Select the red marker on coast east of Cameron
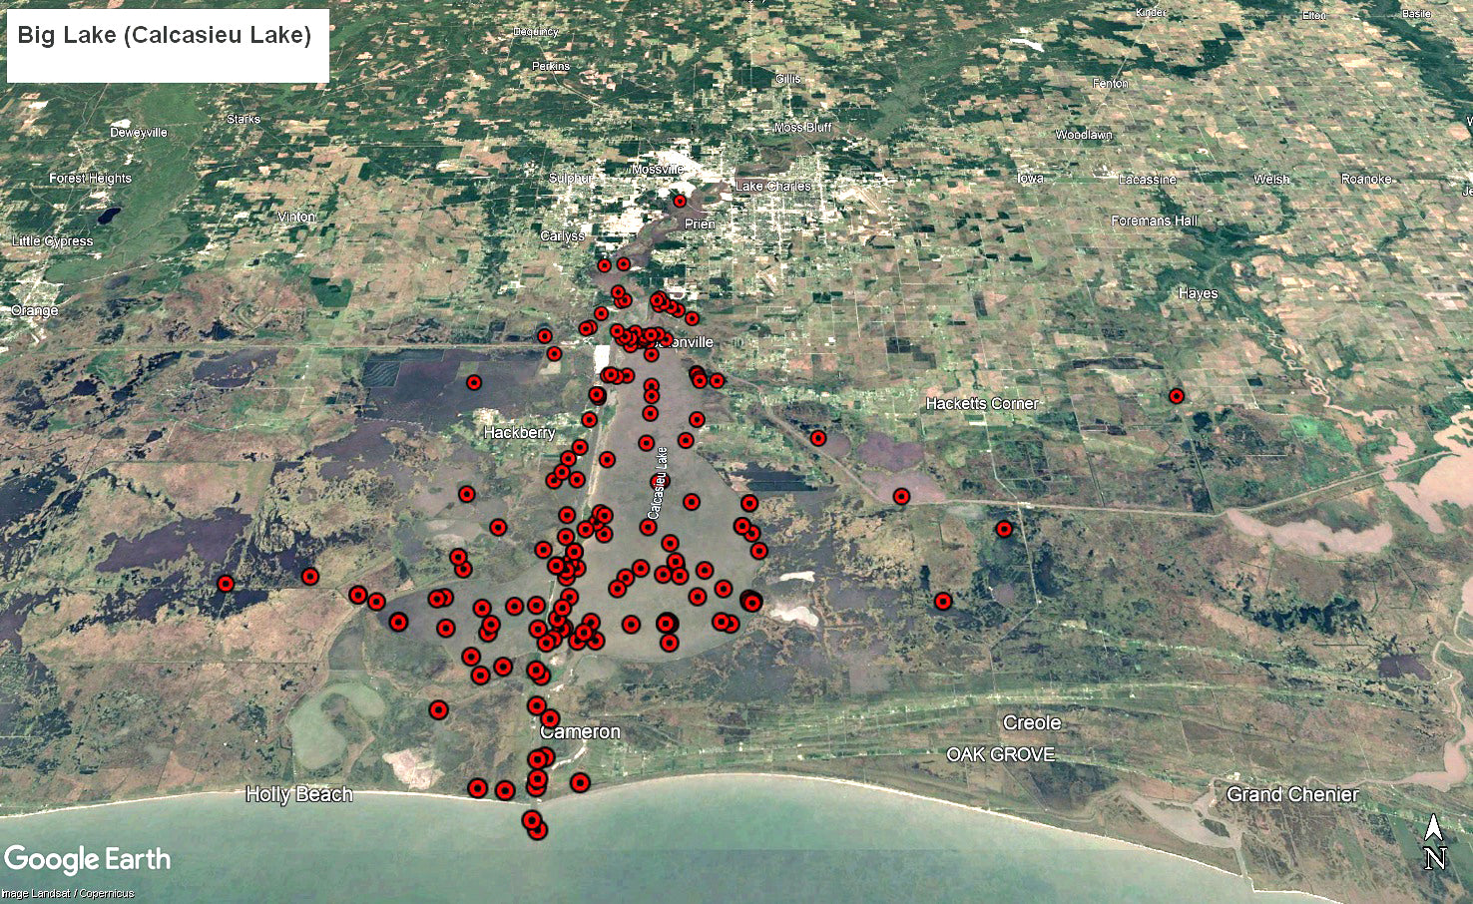 [x=580, y=782]
